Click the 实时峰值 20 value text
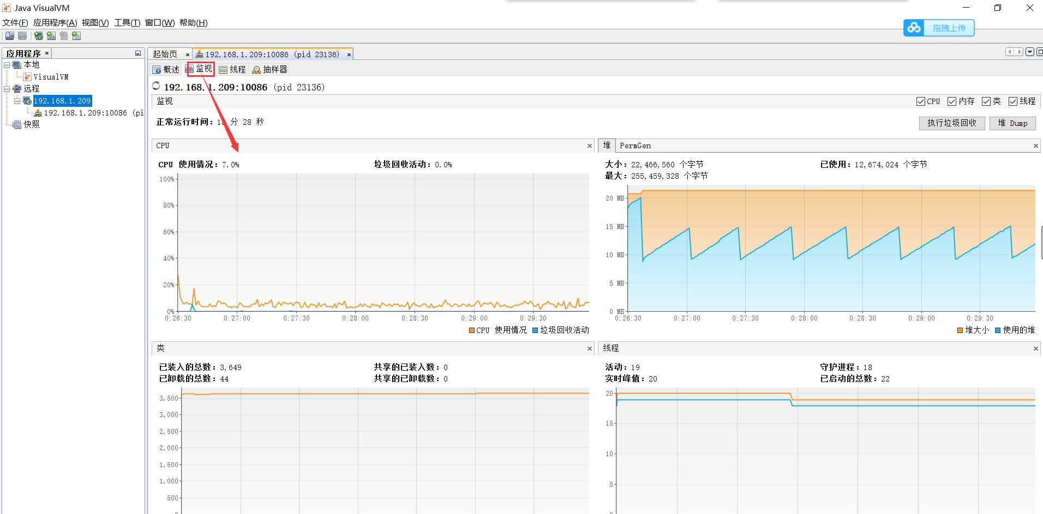 (x=653, y=379)
